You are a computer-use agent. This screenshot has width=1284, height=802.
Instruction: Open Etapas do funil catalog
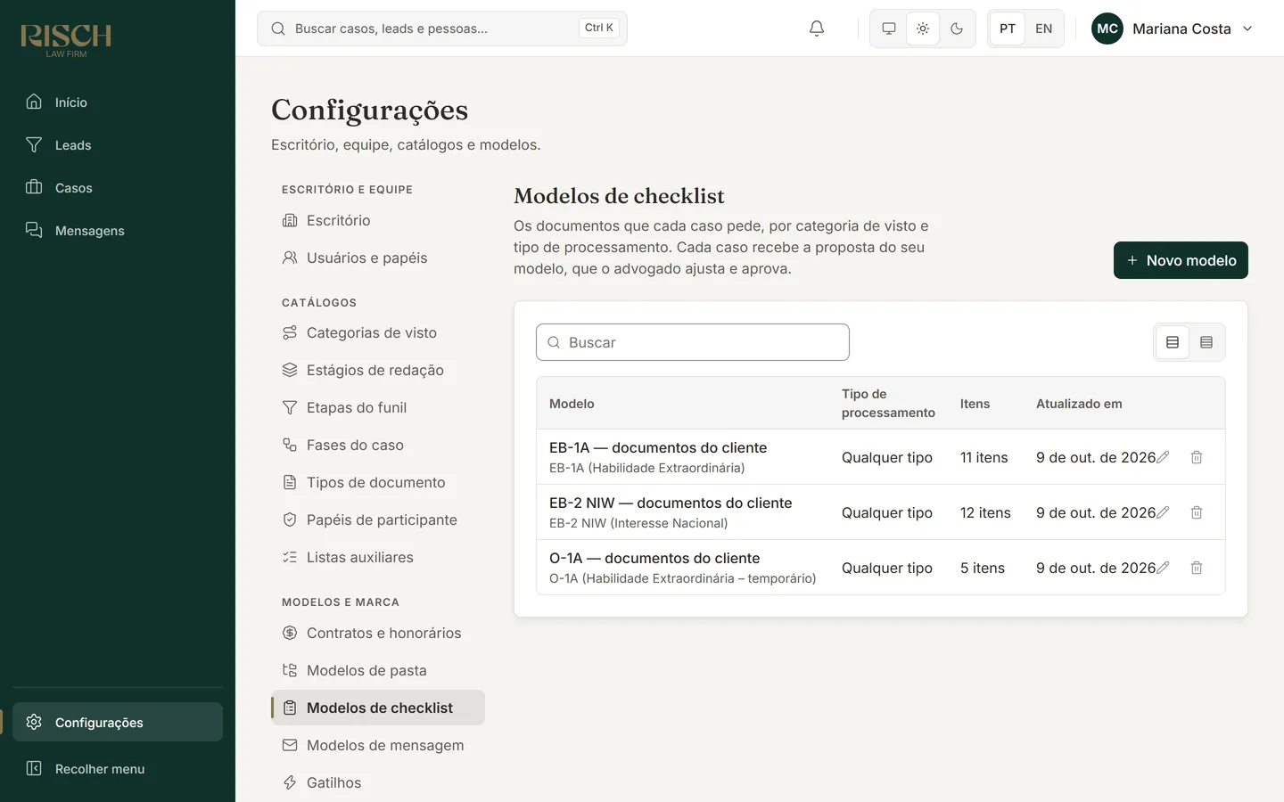(x=378, y=407)
